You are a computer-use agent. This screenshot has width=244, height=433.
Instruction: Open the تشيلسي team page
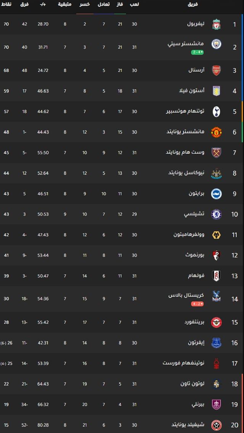pyautogui.click(x=195, y=214)
